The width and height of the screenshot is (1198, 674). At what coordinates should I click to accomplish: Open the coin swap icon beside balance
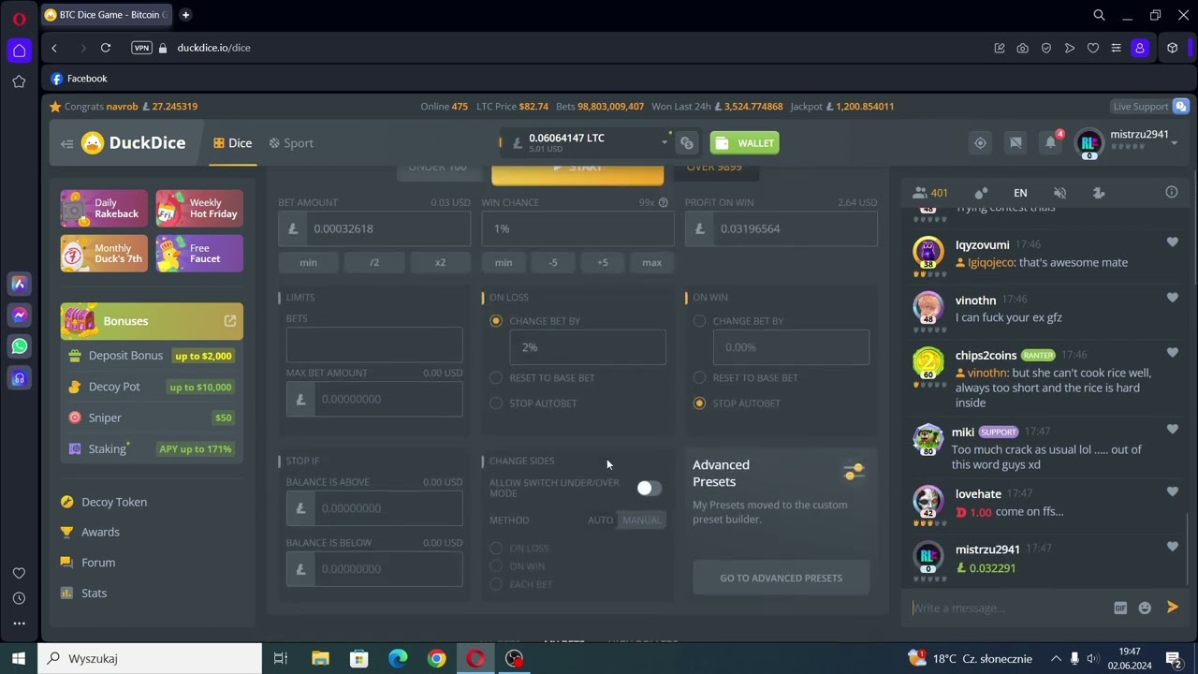(x=687, y=143)
